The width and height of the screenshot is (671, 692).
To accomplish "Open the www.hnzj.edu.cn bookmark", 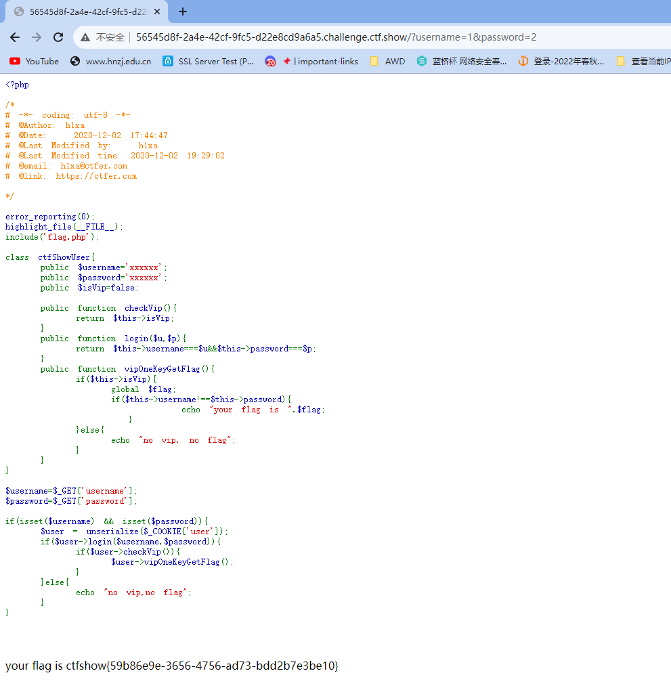I will click(x=111, y=62).
